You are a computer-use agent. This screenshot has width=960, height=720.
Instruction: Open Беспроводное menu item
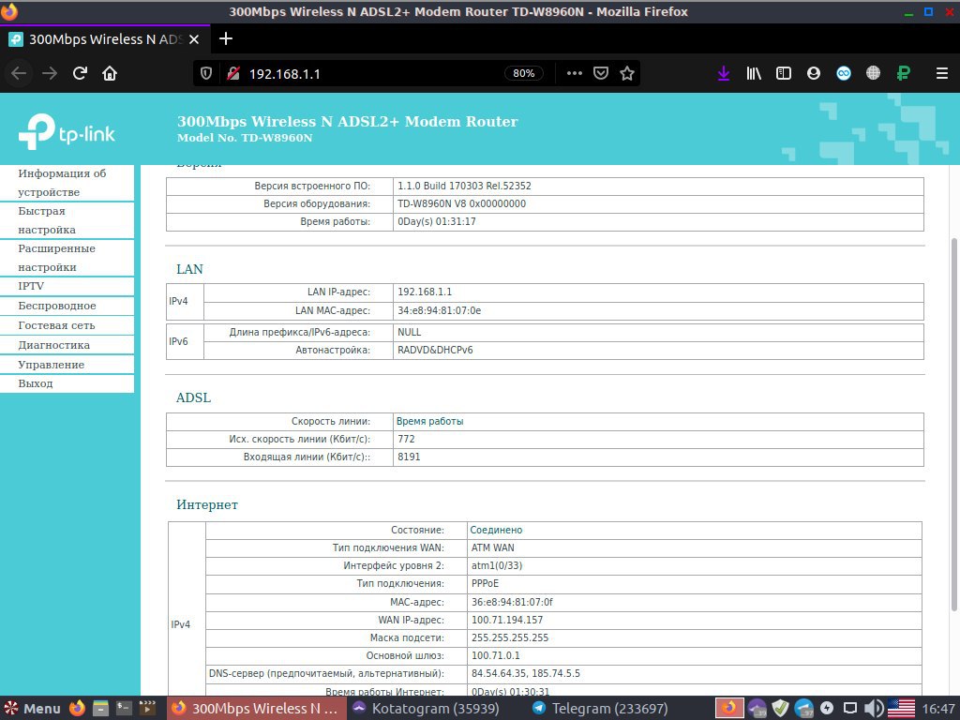coord(67,306)
